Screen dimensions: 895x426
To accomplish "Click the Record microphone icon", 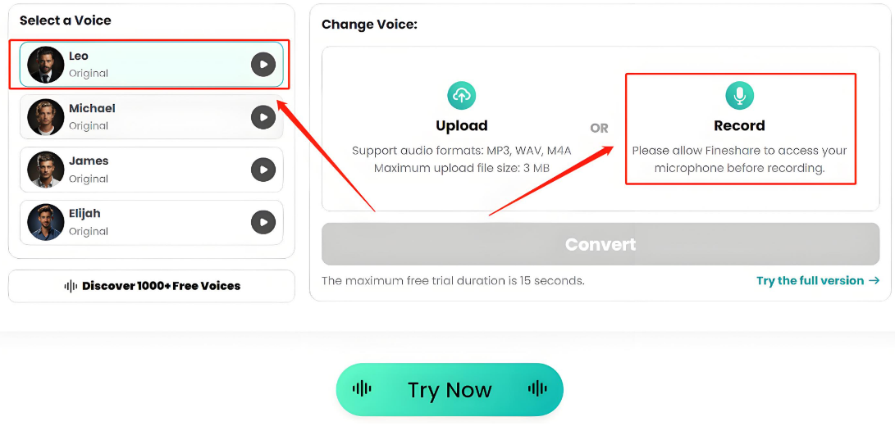I will pyautogui.click(x=739, y=95).
